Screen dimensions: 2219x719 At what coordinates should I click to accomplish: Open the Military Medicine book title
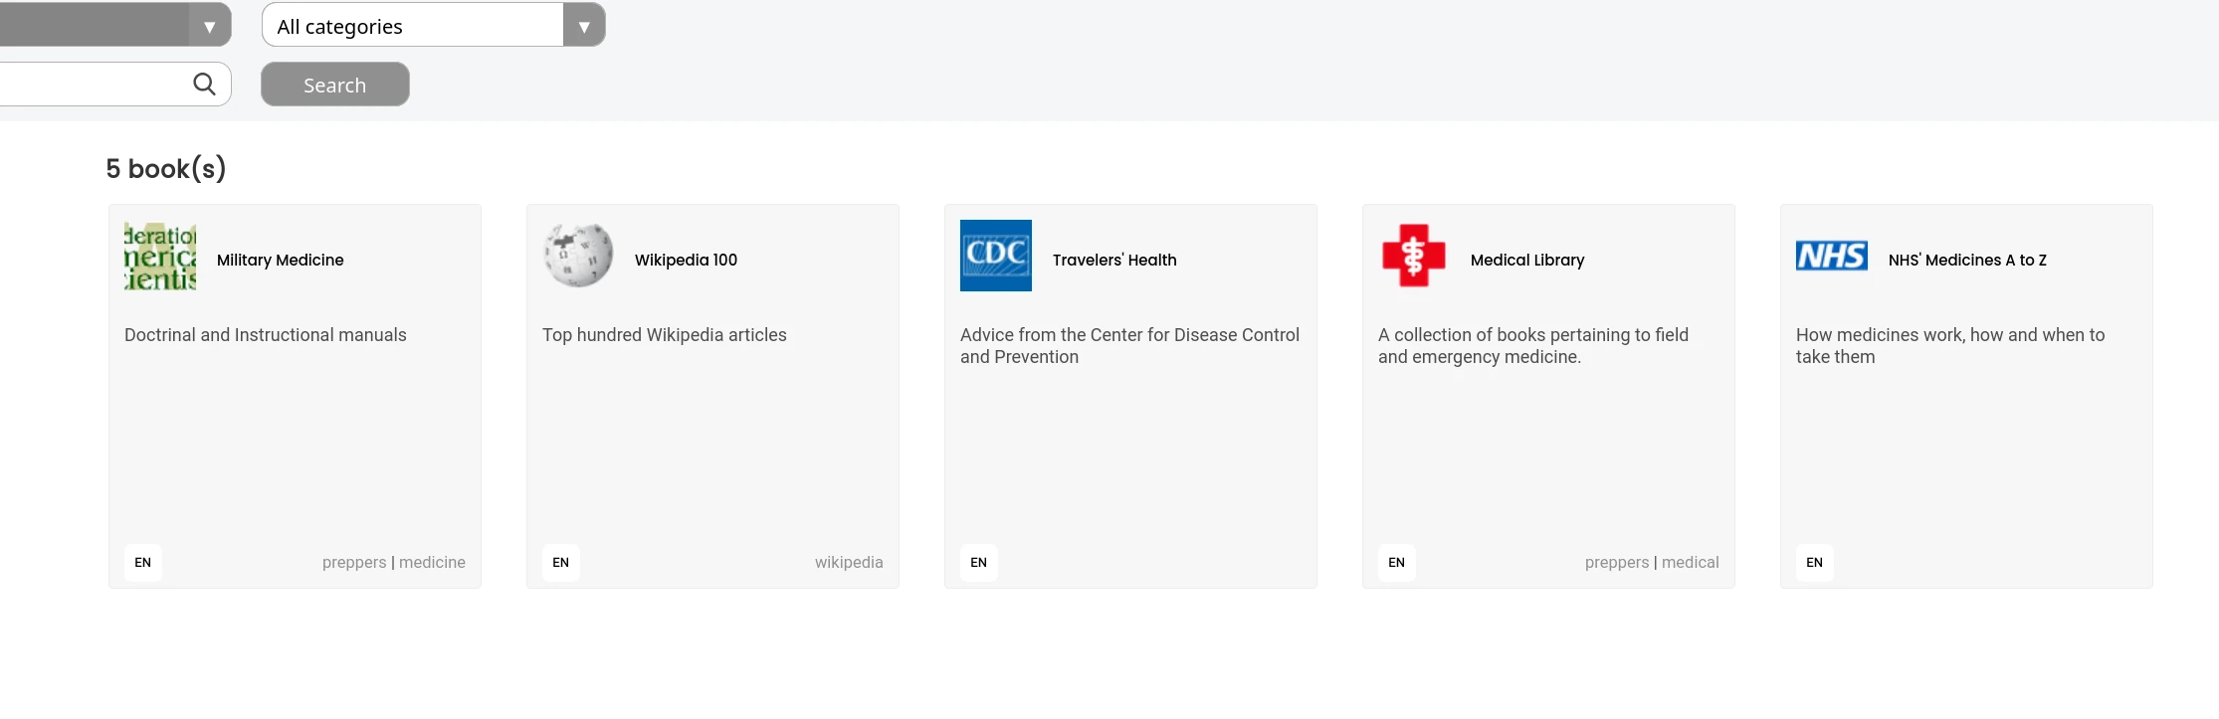pos(281,261)
